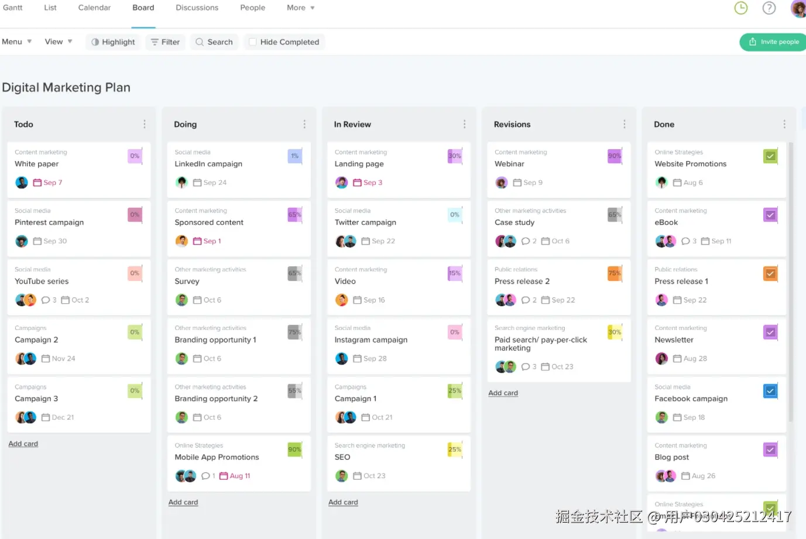806x539 pixels.
Task: Open comments on Mobile App Promotions card
Action: click(205, 476)
